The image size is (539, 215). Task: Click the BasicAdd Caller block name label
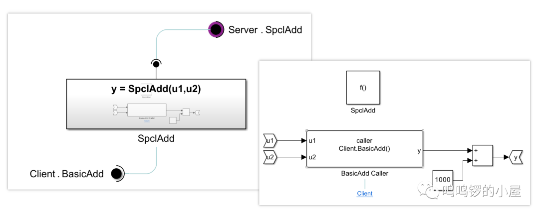(364, 174)
